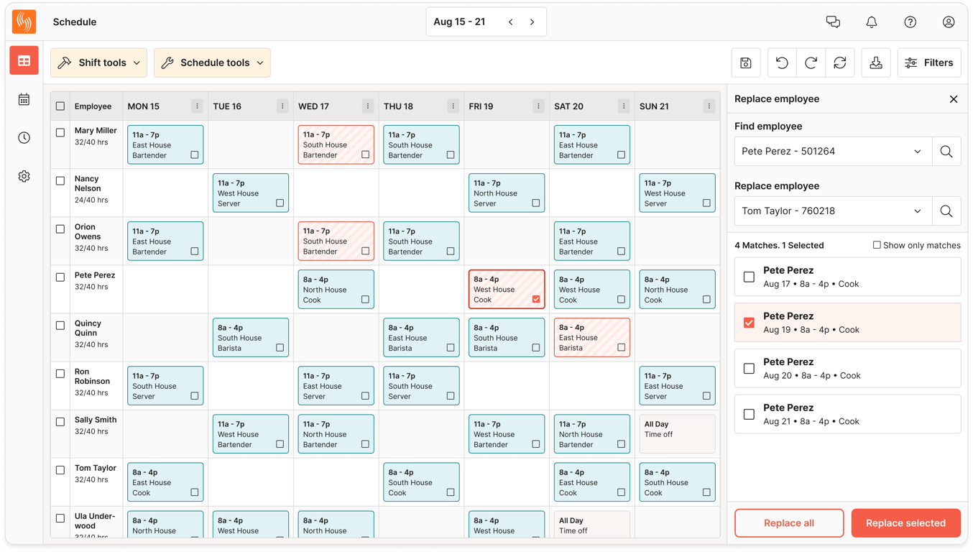Open SUN 21 column options menu
Image resolution: width=973 pixels, height=552 pixels.
tap(709, 106)
